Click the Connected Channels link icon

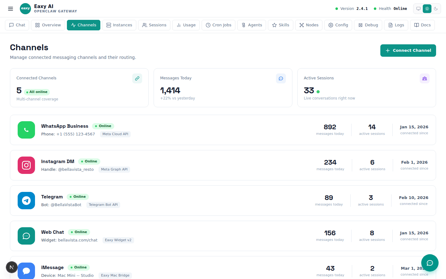pos(137,78)
